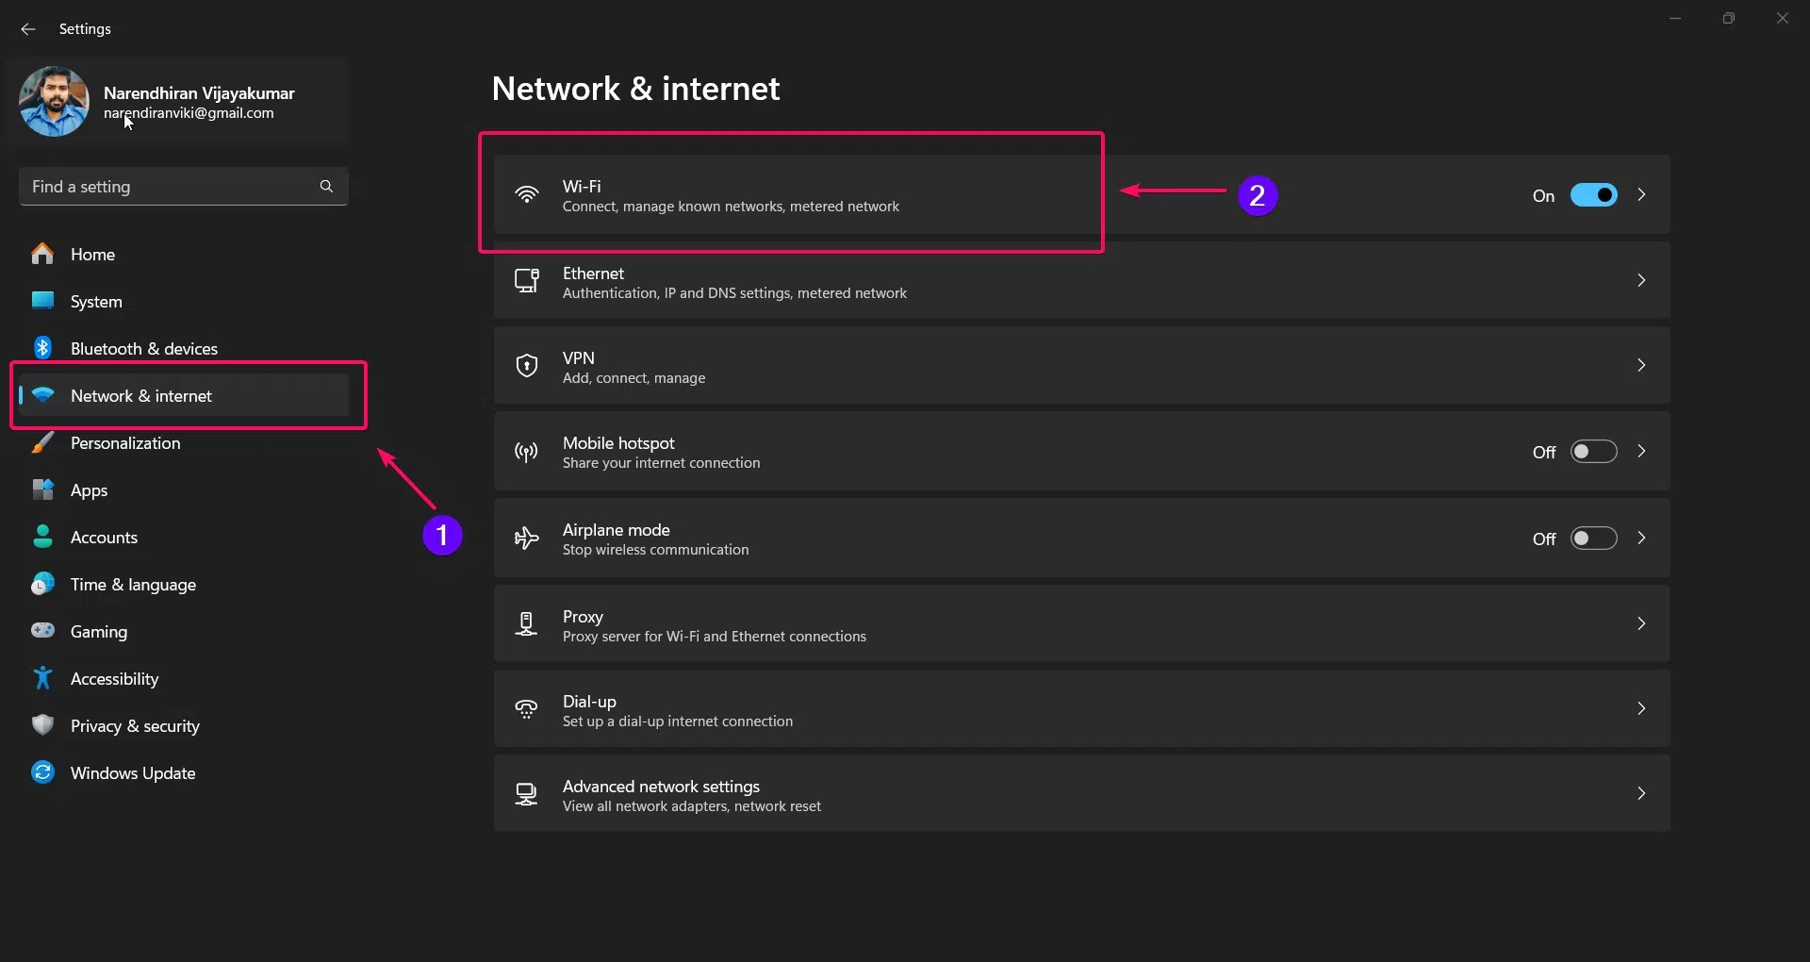1810x962 pixels.
Task: Click the Ethernet monitor icon
Action: (526, 280)
